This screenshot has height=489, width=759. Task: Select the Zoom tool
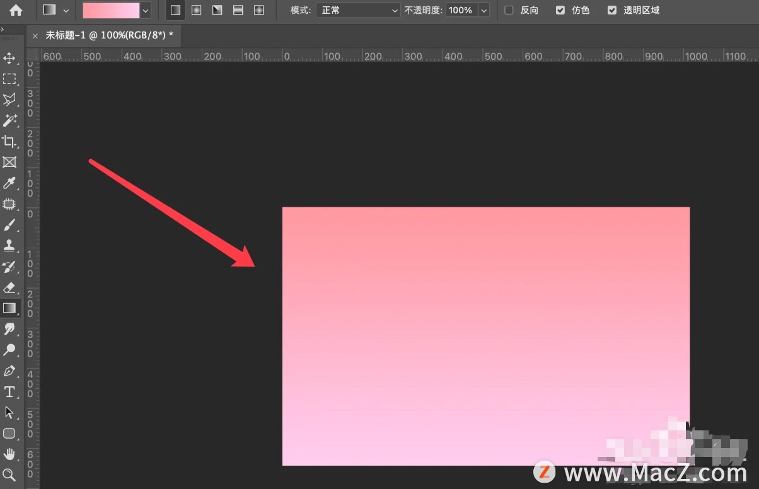coord(9,475)
